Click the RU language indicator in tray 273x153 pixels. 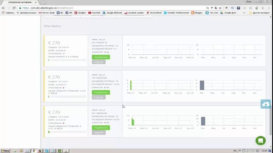coord(235,151)
